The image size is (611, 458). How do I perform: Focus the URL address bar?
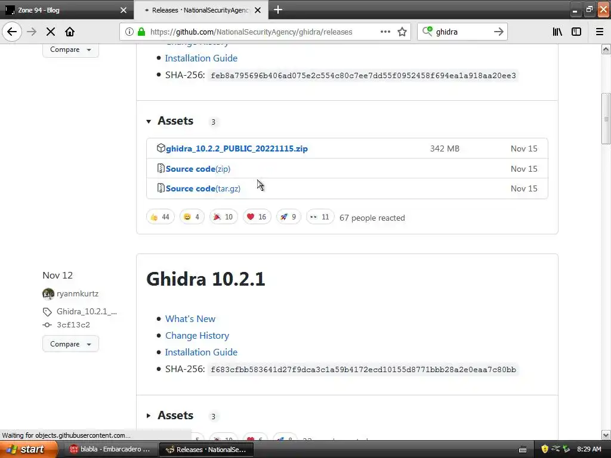(x=265, y=32)
